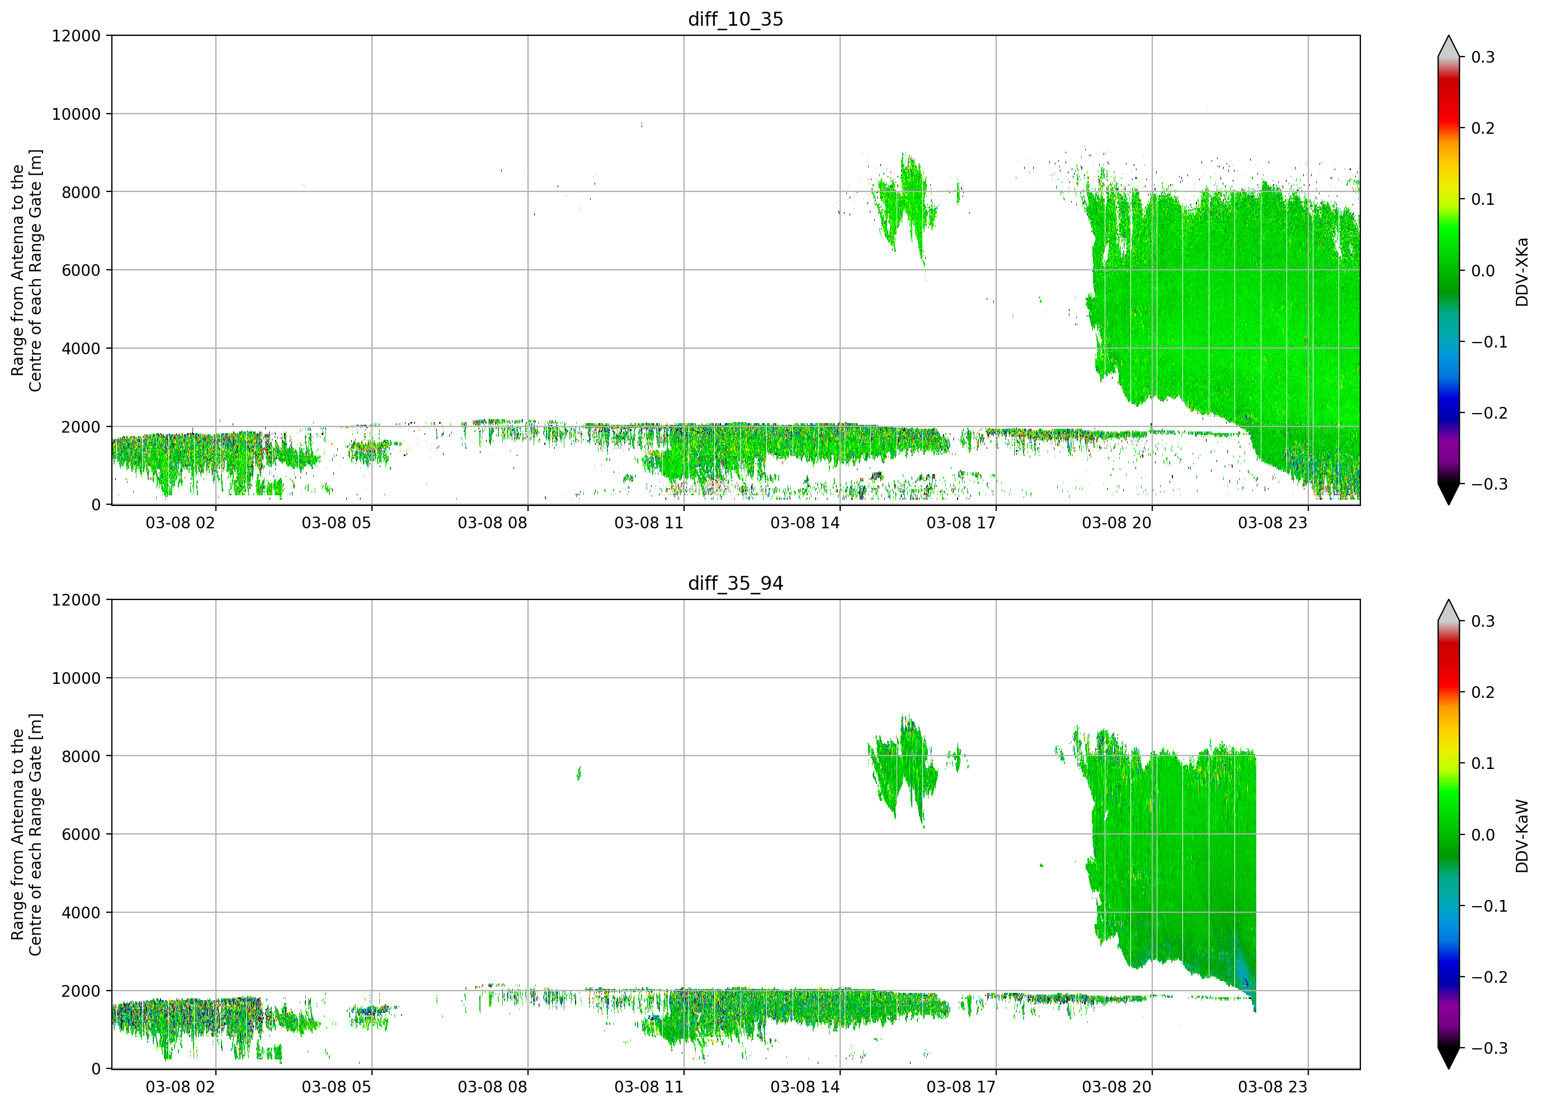Click the 8000 y-axis label in top plot

tap(81, 192)
